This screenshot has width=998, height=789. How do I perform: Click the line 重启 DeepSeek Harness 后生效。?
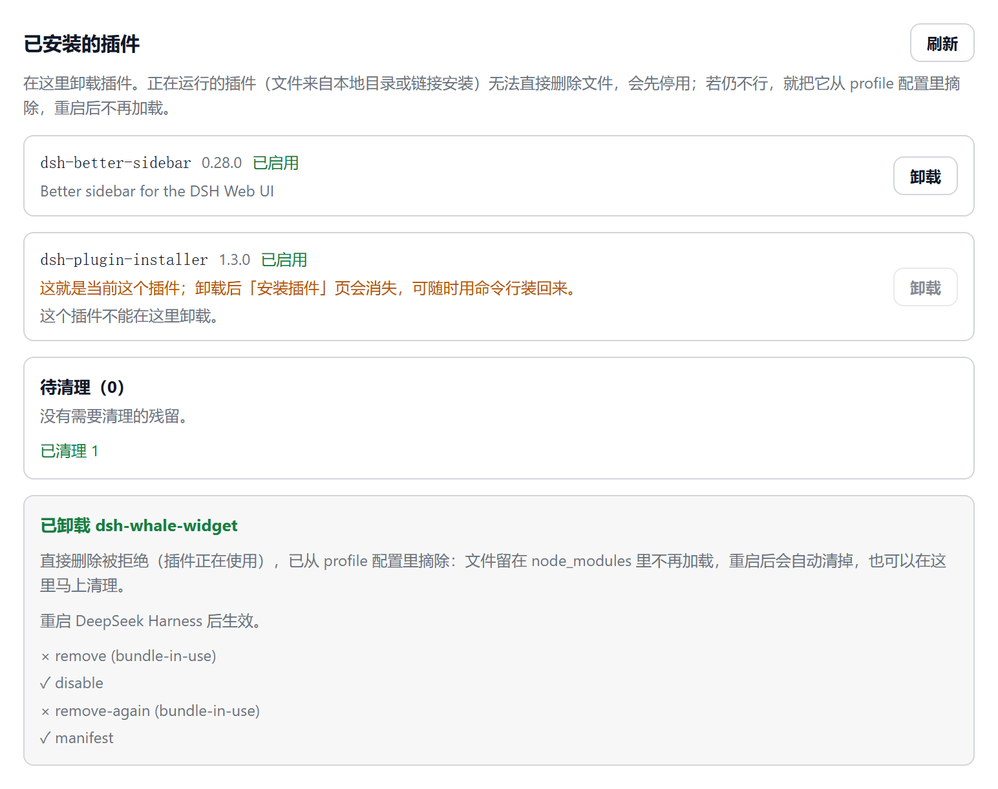[x=151, y=621]
